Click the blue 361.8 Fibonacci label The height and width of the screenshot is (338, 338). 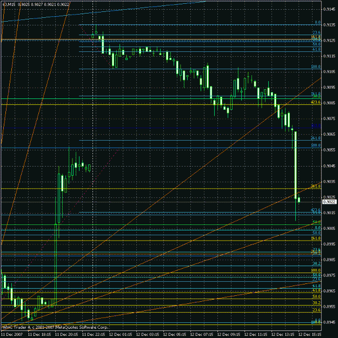pyautogui.click(x=316, y=138)
